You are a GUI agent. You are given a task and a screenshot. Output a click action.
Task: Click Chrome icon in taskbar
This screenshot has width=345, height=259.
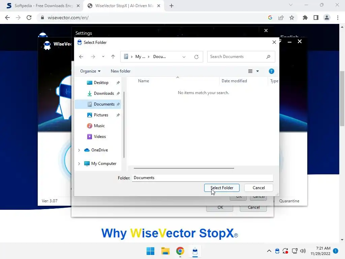coord(180,251)
